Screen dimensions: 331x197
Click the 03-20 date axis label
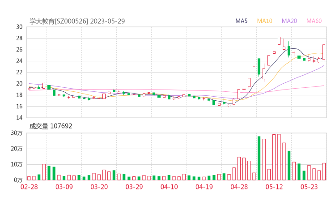(99, 187)
